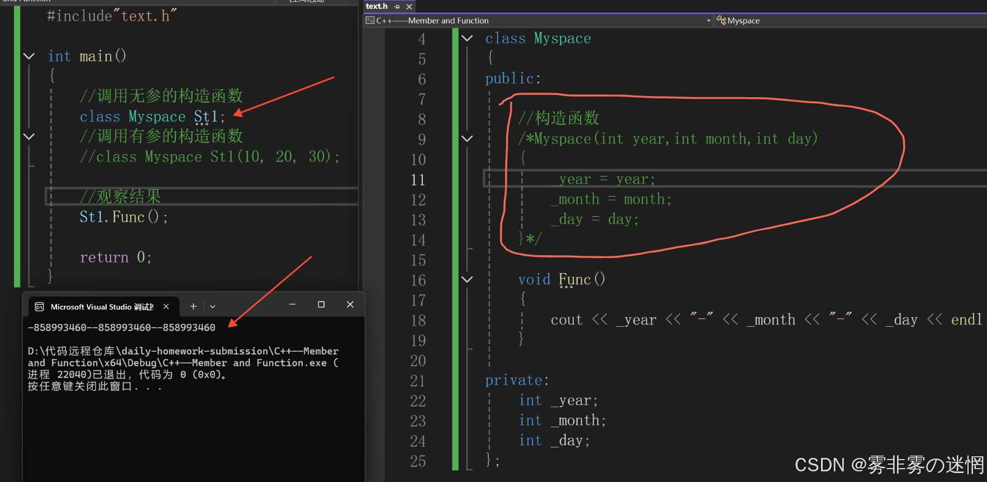Viewport: 987px width, 482px height.
Task: Place cursor on "_year = year;" line
Action: pos(603,179)
